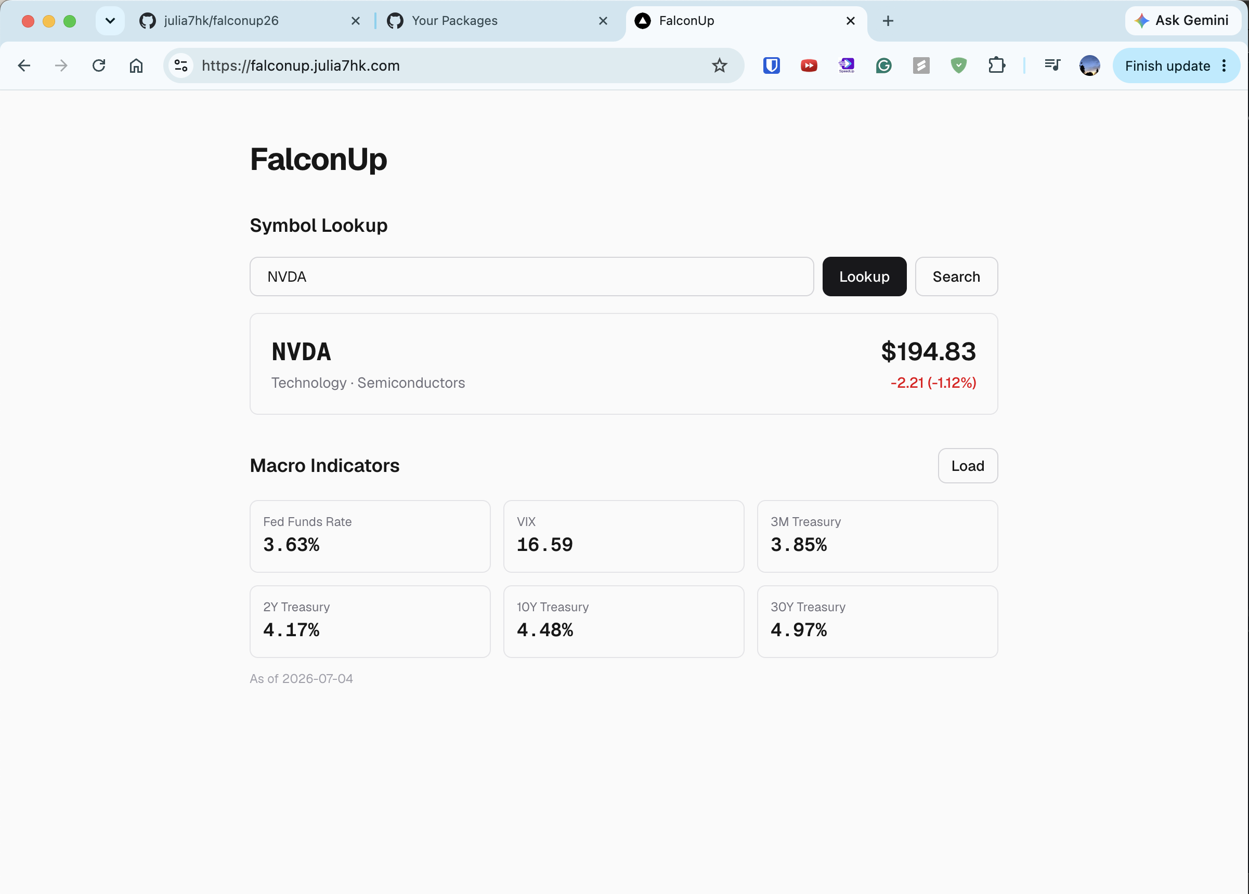Close the Your Packages tab
This screenshot has width=1249, height=894.
tap(603, 21)
